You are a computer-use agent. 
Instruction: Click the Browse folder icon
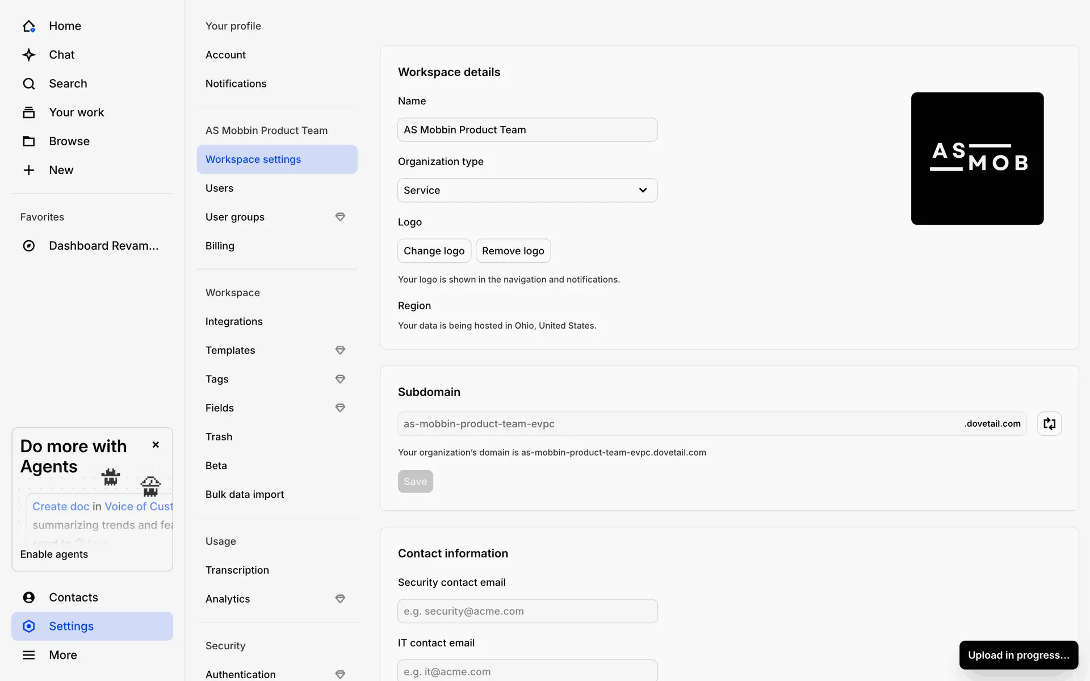click(29, 141)
